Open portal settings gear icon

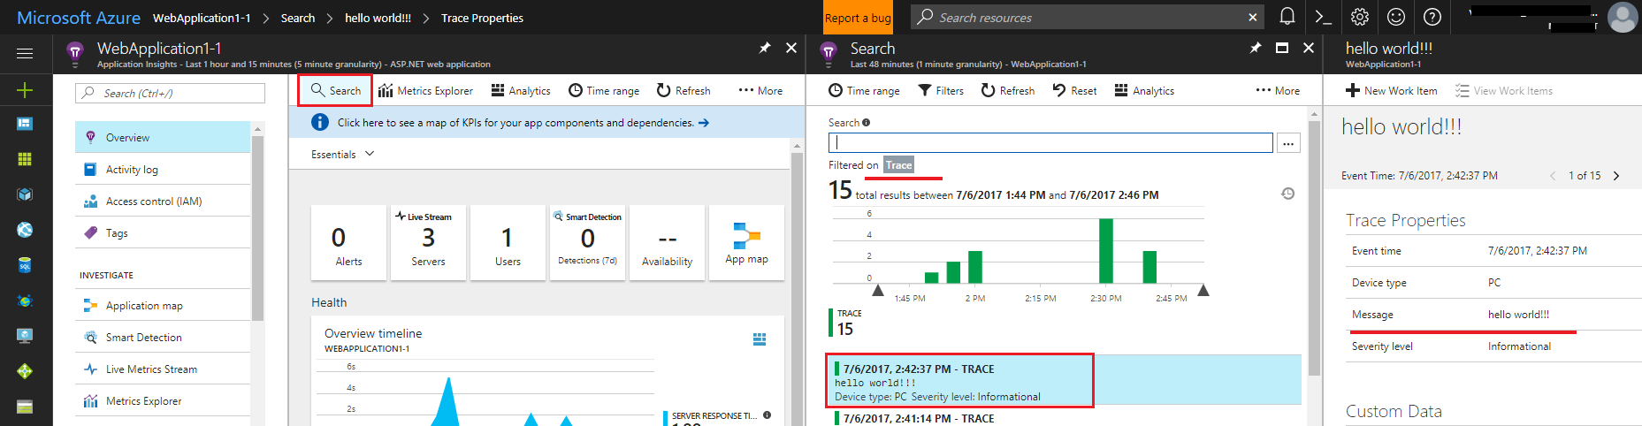click(1360, 17)
